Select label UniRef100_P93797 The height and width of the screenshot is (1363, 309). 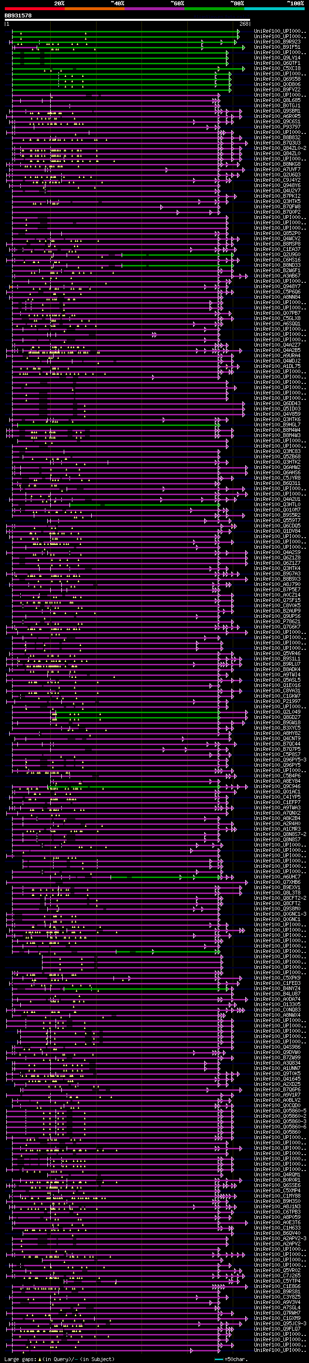click(277, 127)
